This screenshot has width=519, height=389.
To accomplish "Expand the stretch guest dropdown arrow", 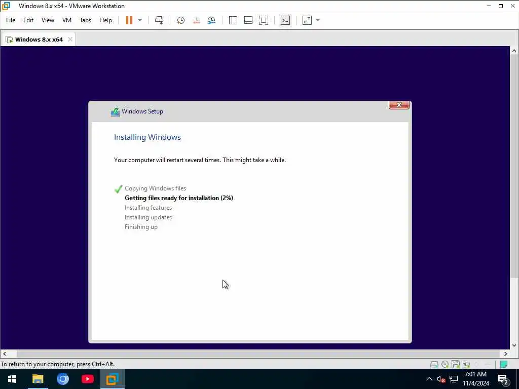I will [x=318, y=20].
